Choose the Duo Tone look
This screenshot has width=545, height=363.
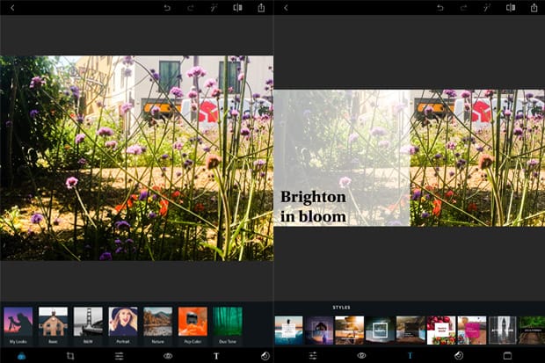coord(227,326)
